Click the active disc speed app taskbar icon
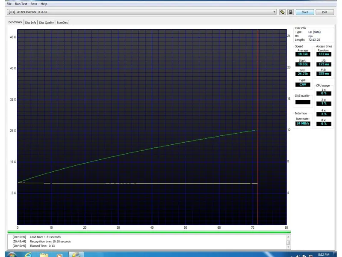 point(76,254)
